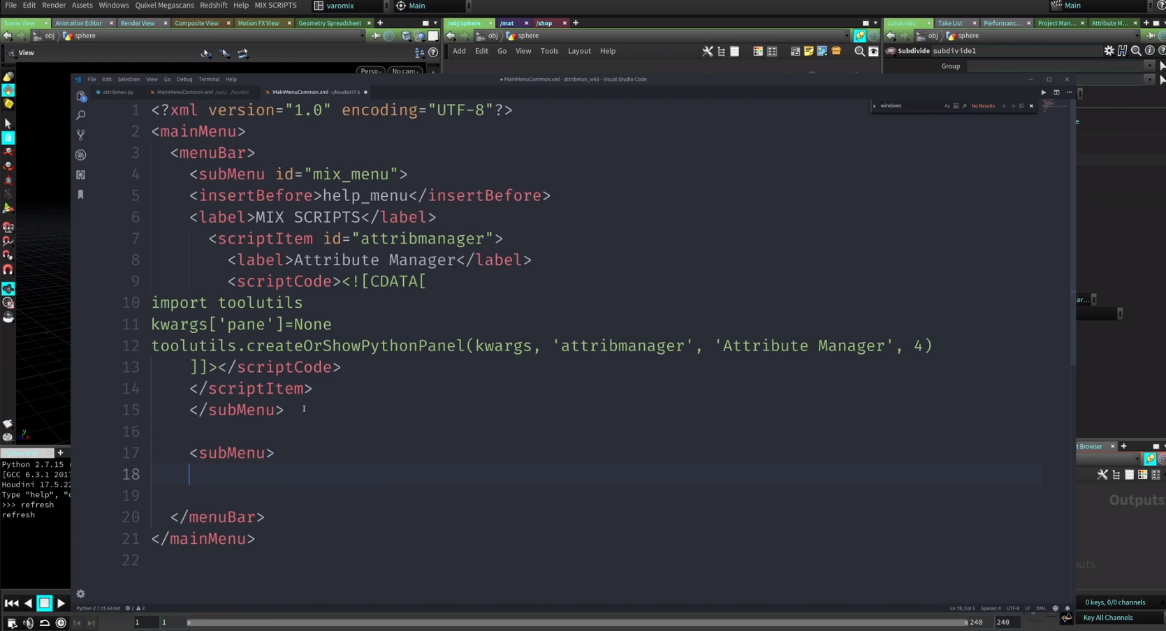The width and height of the screenshot is (1166, 631).
Task: Open Source Control view in VS Code
Action: pyautogui.click(x=81, y=135)
